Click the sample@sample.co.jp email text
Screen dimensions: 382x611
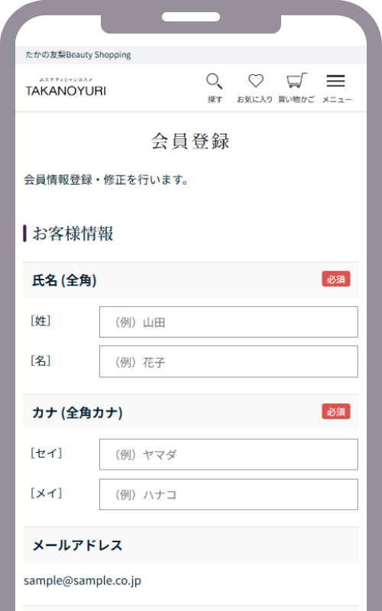pyautogui.click(x=83, y=580)
